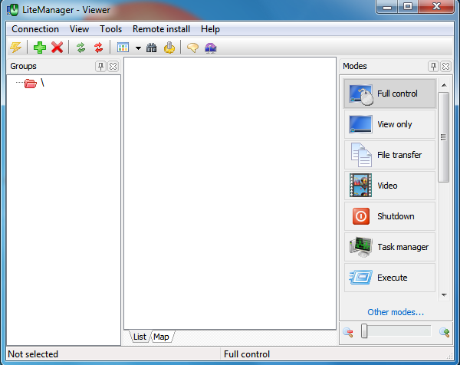Viewport: 460px width, 365px height.
Task: Open chat with speech bubble icon
Action: click(x=192, y=48)
